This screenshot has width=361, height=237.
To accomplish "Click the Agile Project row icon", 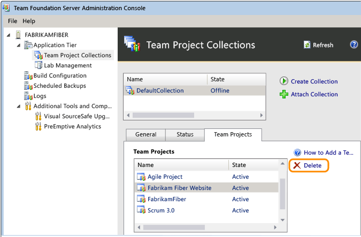I will pos(141,177).
